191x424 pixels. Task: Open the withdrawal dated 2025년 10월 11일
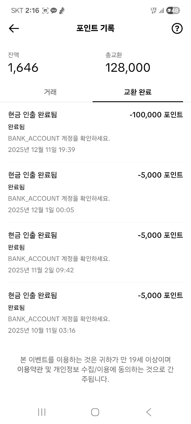[x=95, y=312]
